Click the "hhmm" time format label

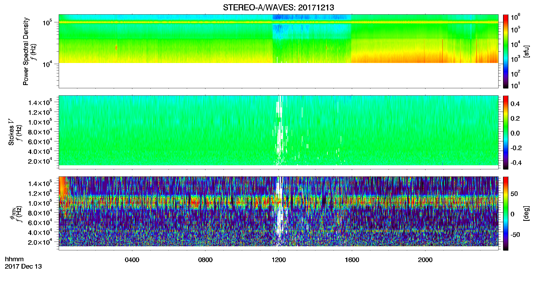(x=14, y=259)
